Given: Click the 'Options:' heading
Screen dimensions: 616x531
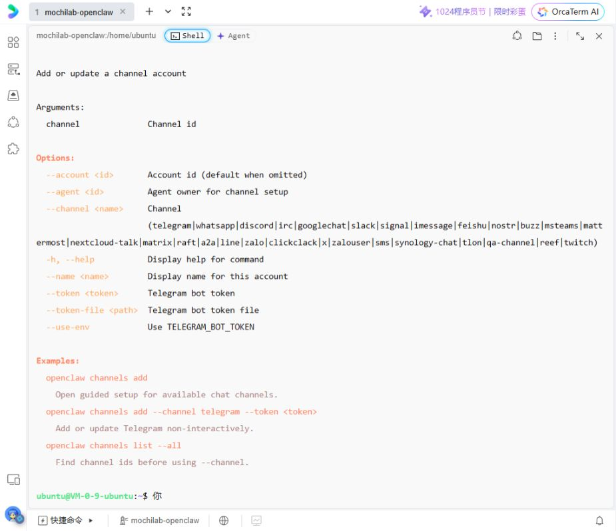Looking at the screenshot, I should 55,158.
